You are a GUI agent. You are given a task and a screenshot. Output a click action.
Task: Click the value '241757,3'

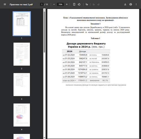click(105, 73)
